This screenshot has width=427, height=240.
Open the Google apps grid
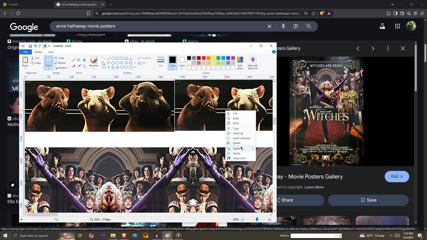[x=397, y=26]
